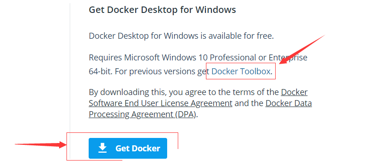
Task: Click "Software End User License Agreement" underlined text
Action: pyautogui.click(x=161, y=103)
